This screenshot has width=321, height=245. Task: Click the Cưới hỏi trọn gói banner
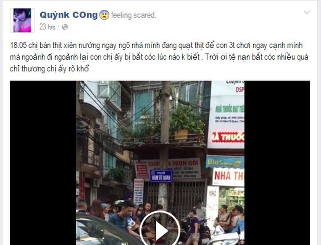pos(168,168)
